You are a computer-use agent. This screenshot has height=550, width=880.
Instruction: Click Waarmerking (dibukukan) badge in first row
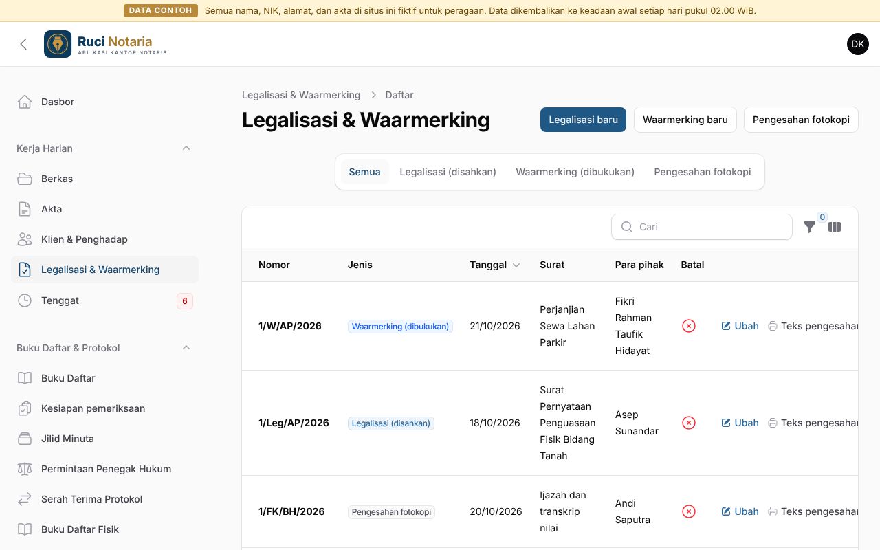[400, 327]
